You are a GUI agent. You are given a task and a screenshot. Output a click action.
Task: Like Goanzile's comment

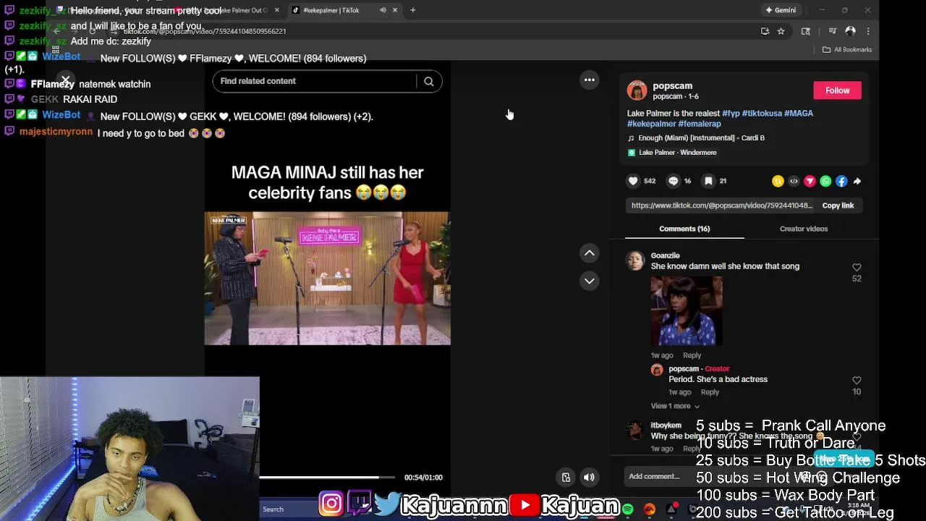[857, 268]
